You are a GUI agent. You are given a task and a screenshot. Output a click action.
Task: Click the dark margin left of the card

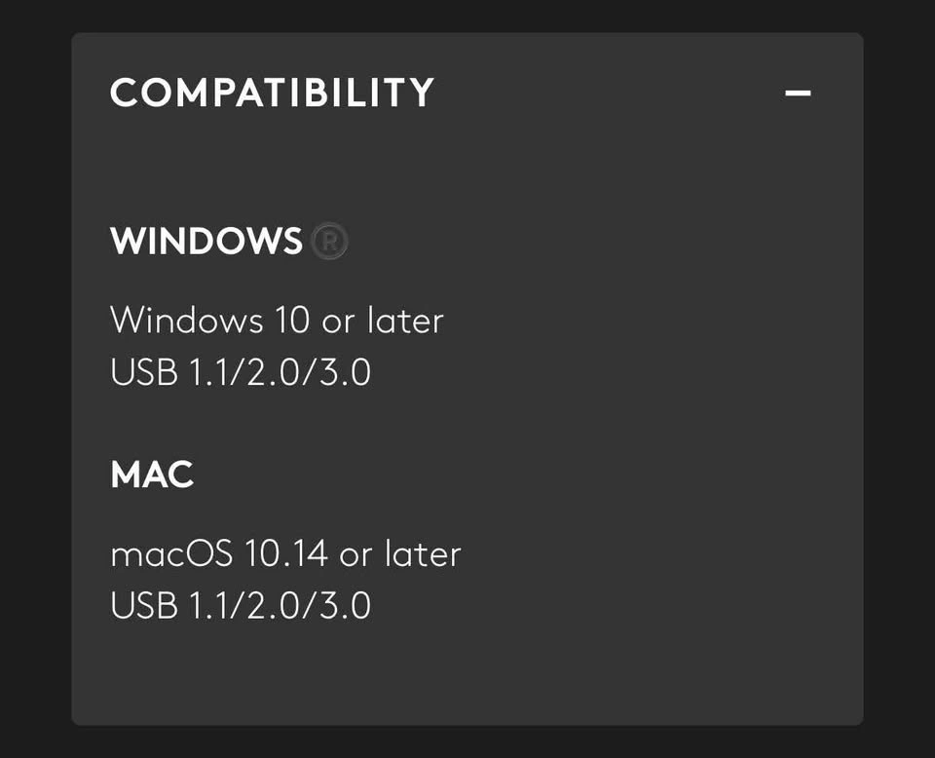pos(34,380)
